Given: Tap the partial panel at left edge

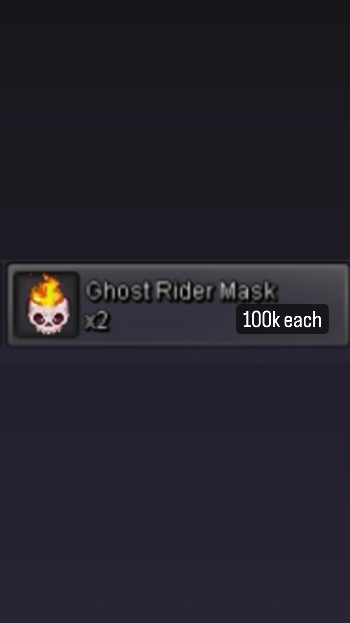Looking at the screenshot, I should pos(2,303).
